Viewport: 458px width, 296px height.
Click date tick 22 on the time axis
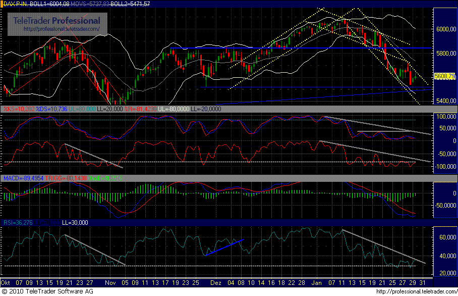(x=292, y=282)
